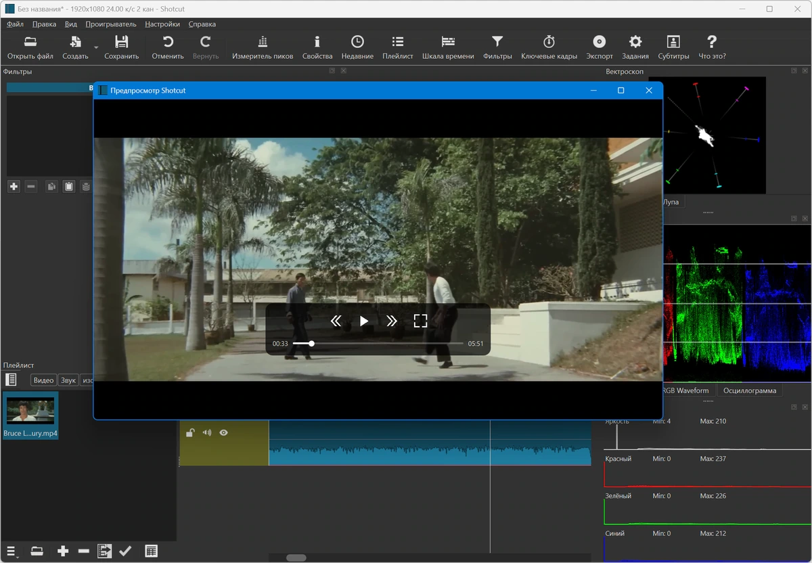Select Bruce L...ury.mp4 playlist clip
Screen dimensions: 812x563
pos(30,415)
